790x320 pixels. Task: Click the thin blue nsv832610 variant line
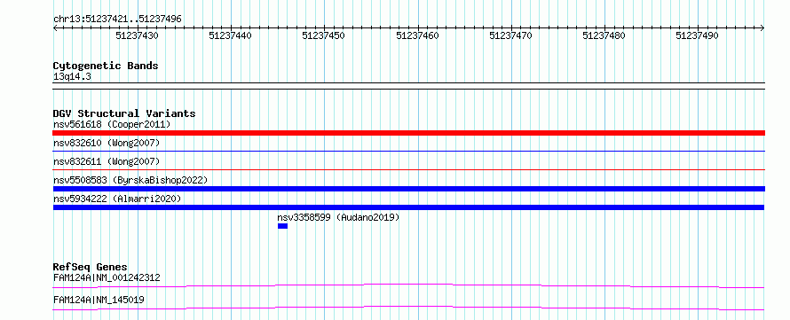click(408, 151)
